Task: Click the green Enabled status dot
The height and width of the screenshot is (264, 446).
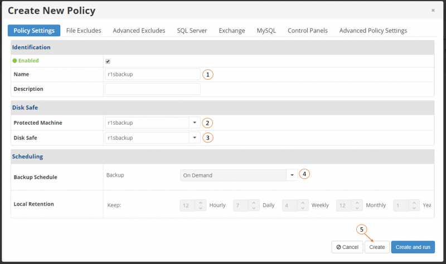Action: (x=15, y=61)
